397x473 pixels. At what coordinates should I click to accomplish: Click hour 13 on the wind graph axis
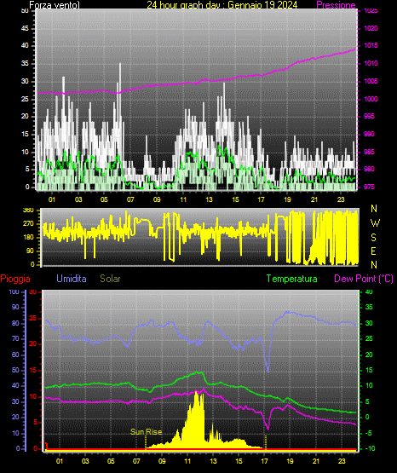click(209, 199)
